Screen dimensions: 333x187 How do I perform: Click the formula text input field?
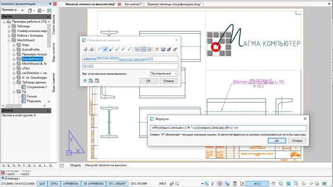coord(228,128)
